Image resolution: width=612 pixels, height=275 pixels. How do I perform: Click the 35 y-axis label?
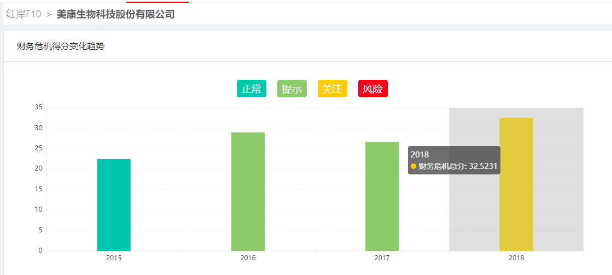38,107
